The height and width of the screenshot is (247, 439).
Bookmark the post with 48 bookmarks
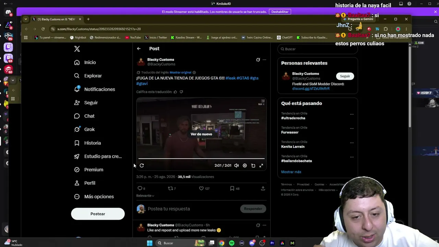[232, 188]
